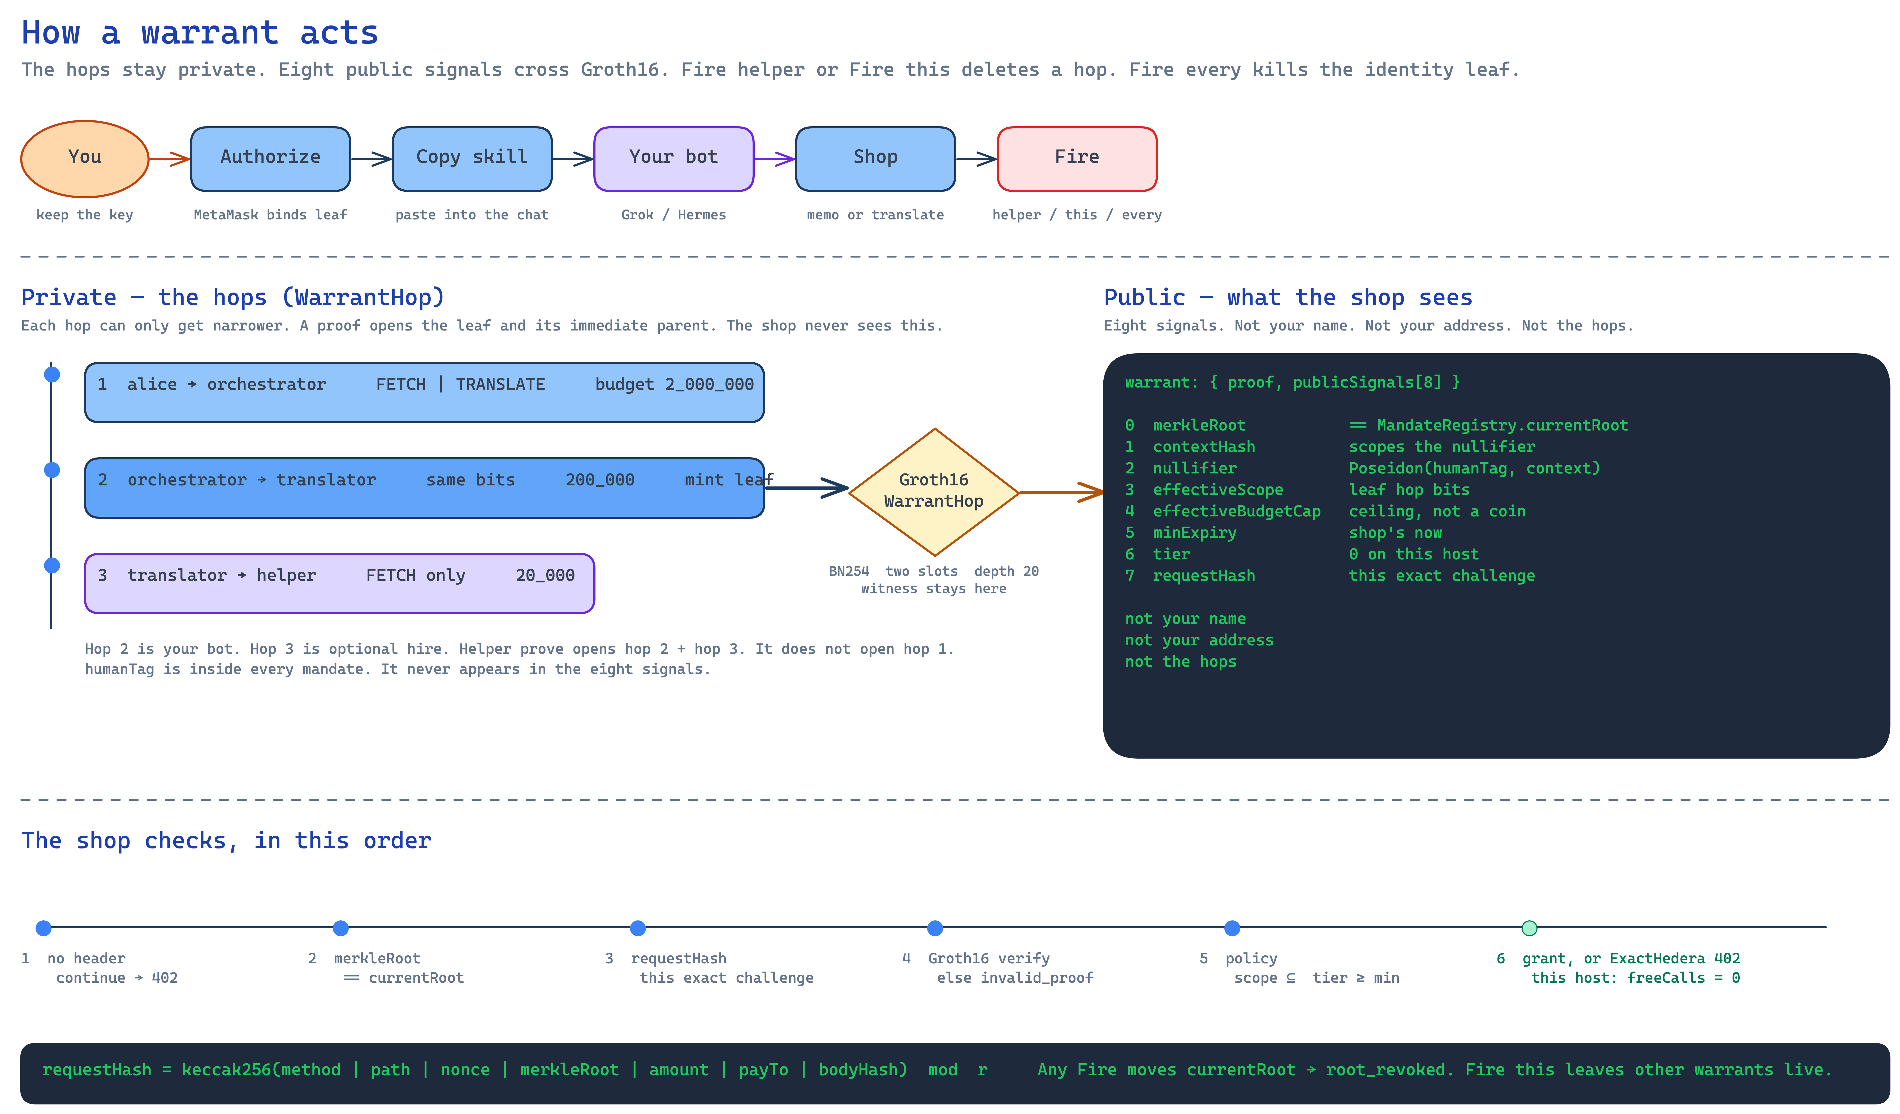Click timeline dot above "Groth16 verify"
This screenshot has height=1114, width=1900.
(x=935, y=928)
